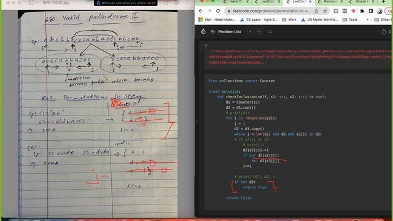Toggle Preview sidebar view button
The width and height of the screenshot is (393, 221).
[31, 2]
